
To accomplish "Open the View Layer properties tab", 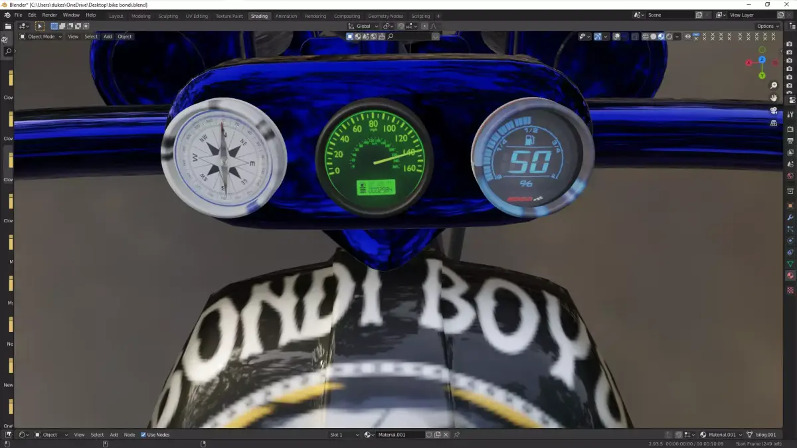I will [x=790, y=152].
